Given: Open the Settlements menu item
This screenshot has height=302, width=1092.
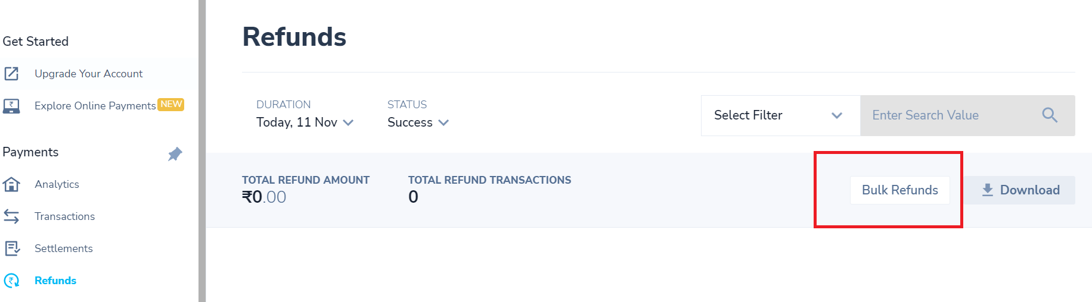Looking at the screenshot, I should click(x=64, y=248).
